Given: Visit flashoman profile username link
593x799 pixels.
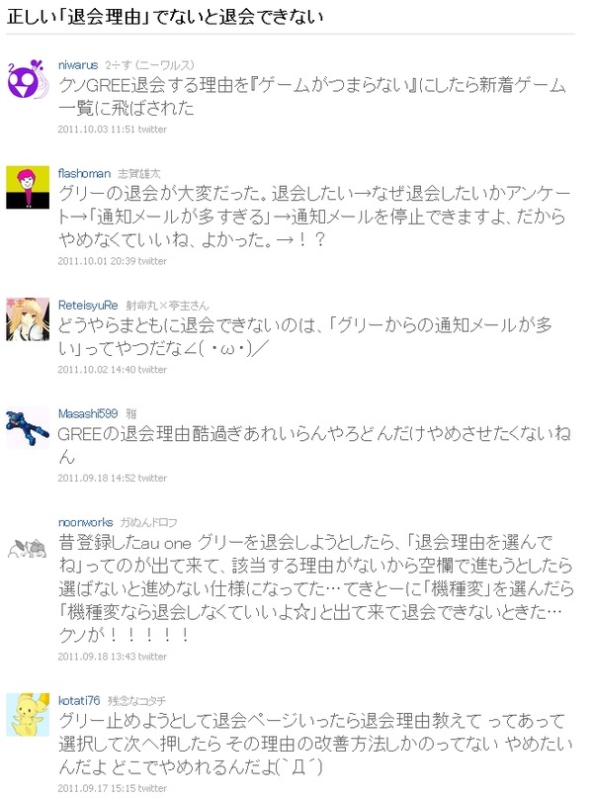Looking at the screenshot, I should 84,174.
